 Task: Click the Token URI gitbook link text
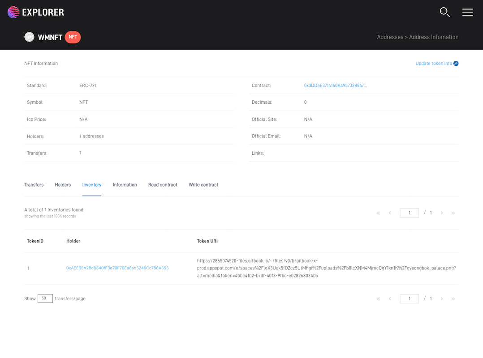[327, 268]
